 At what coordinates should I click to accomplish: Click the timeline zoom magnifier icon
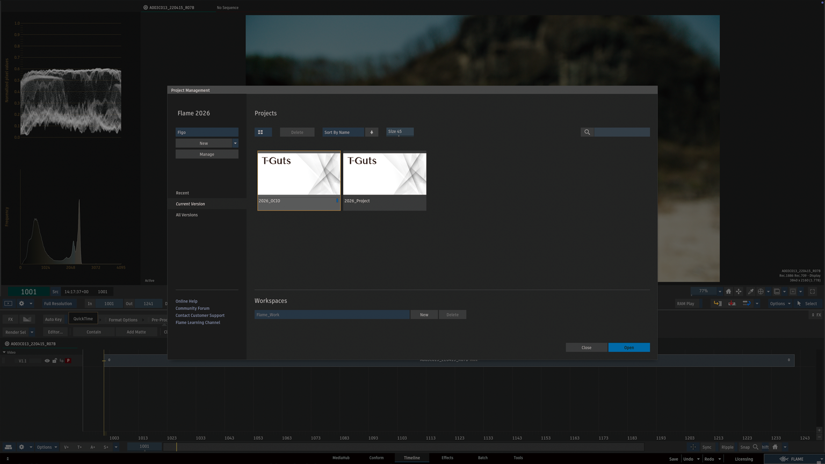(x=756, y=447)
